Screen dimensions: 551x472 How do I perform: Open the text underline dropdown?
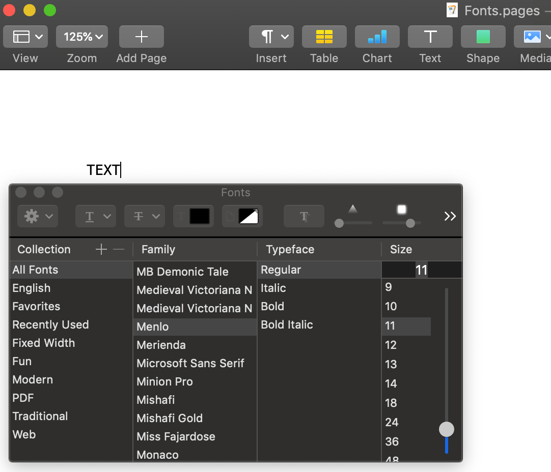tap(96, 216)
